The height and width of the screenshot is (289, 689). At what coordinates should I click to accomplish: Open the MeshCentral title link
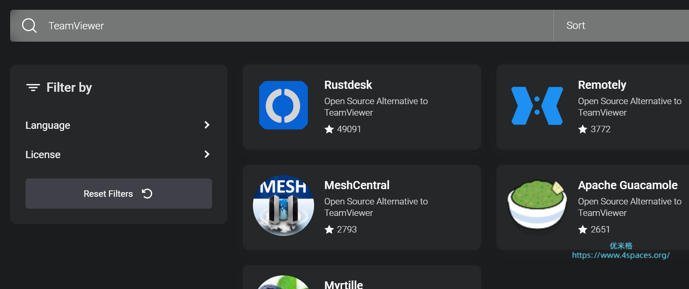pos(357,185)
